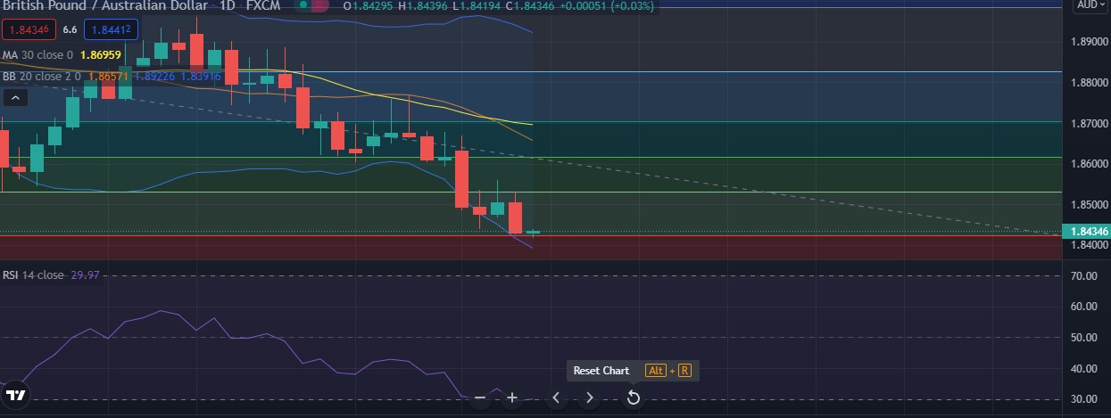Click the close value C1.84346
This screenshot has height=418, width=1111.
[531, 5]
